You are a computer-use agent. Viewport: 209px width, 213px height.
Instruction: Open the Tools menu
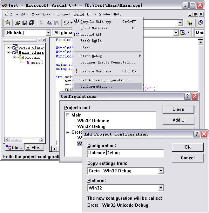(91, 14)
